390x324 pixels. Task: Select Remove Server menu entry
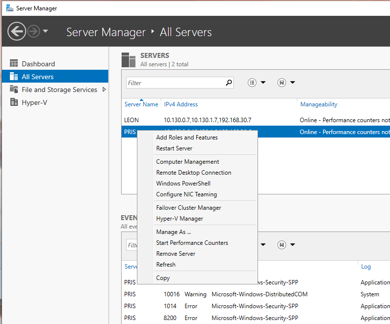[175, 254]
